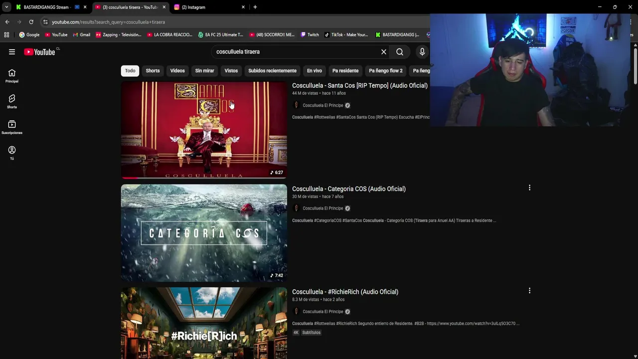Screen dimensions: 638x359
Task: Open title Cosculluela - #RichieRich (Audio Oficial)
Action: click(345, 292)
